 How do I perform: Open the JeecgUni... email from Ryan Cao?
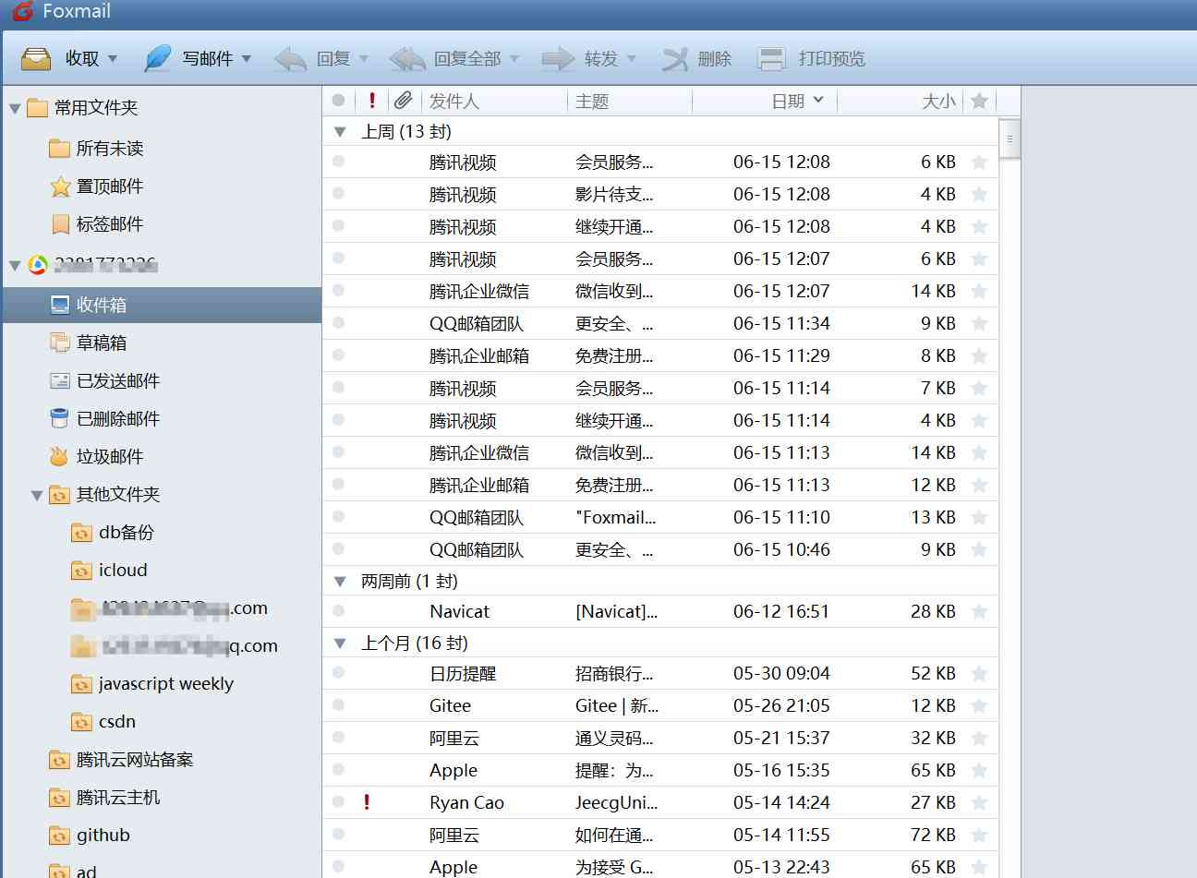(660, 802)
